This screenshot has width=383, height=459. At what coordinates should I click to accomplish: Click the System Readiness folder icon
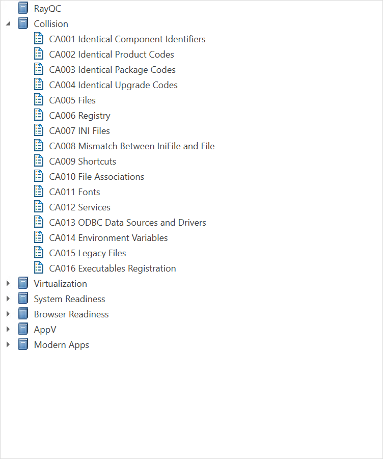pyautogui.click(x=22, y=298)
